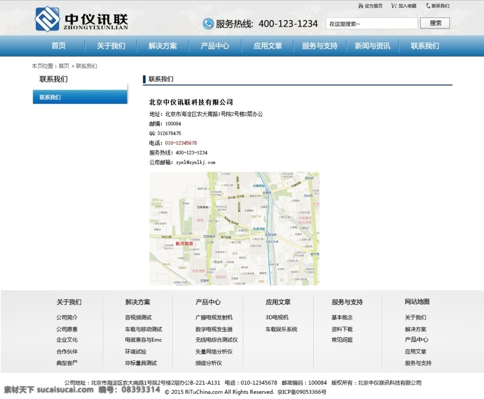484x399 pixels.
Task: Click the footer heading 解决方案
Action: [138, 302]
